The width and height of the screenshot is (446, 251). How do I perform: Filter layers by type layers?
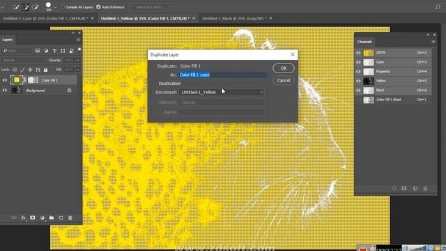[54, 51]
